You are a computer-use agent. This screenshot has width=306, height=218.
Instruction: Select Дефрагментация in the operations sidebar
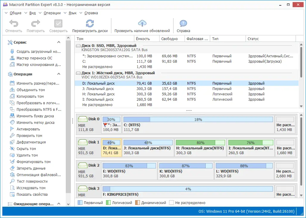pos(31,142)
